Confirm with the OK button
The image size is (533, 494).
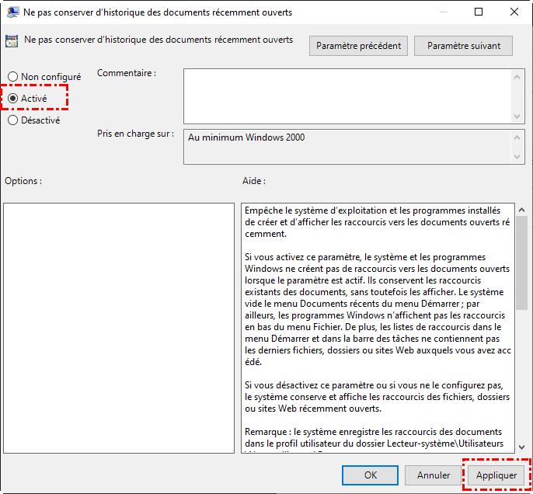click(x=371, y=475)
